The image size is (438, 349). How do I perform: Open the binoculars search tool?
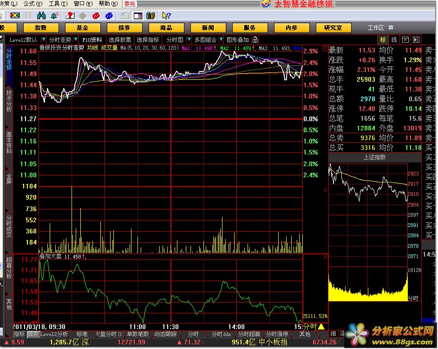click(x=41, y=16)
